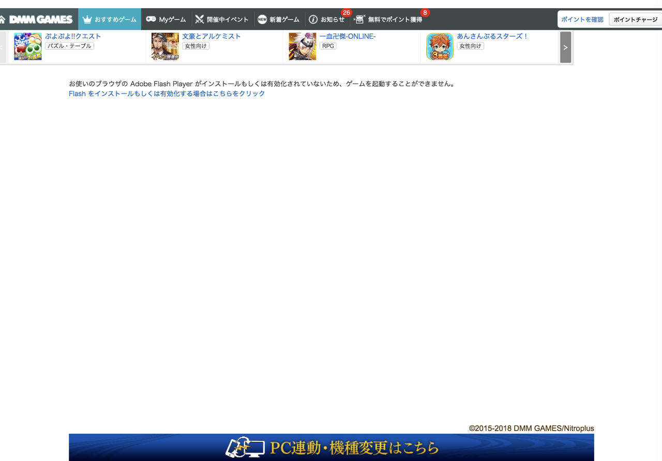Viewport: 662px width, 461px height.
Task: Click the 女性向け tag under 文豪とアルケミスト
Action: (x=195, y=46)
